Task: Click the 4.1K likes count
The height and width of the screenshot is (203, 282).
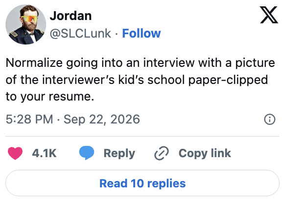Action: tap(44, 153)
